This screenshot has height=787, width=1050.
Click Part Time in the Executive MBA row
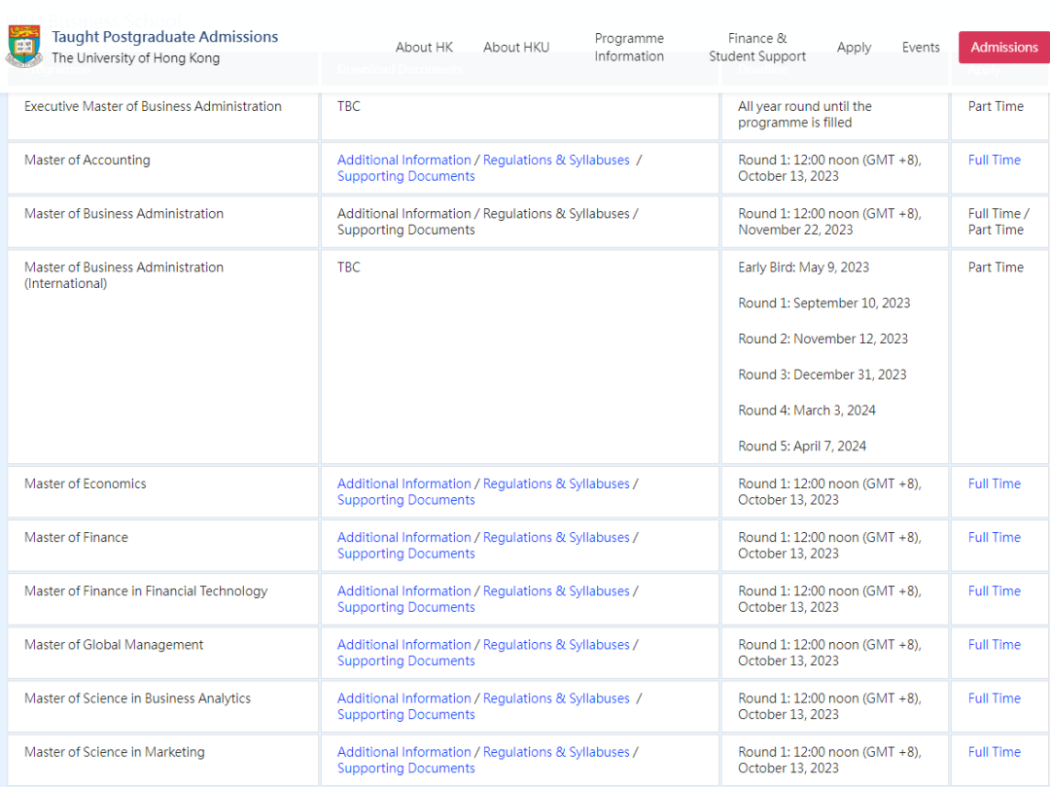[996, 106]
